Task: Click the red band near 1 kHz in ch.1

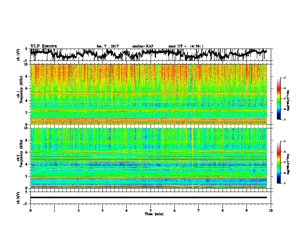Action: [149, 119]
